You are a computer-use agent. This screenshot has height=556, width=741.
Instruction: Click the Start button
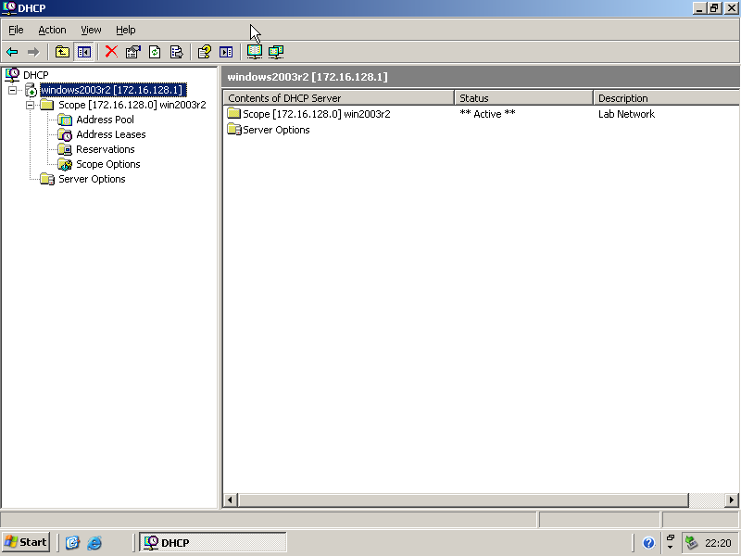click(26, 542)
